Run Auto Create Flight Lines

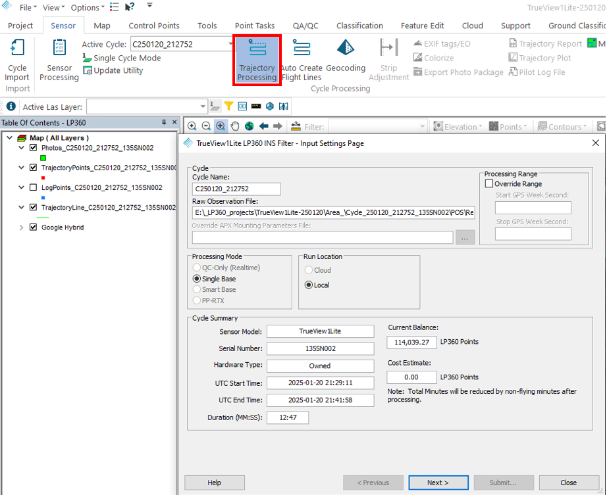tap(301, 60)
